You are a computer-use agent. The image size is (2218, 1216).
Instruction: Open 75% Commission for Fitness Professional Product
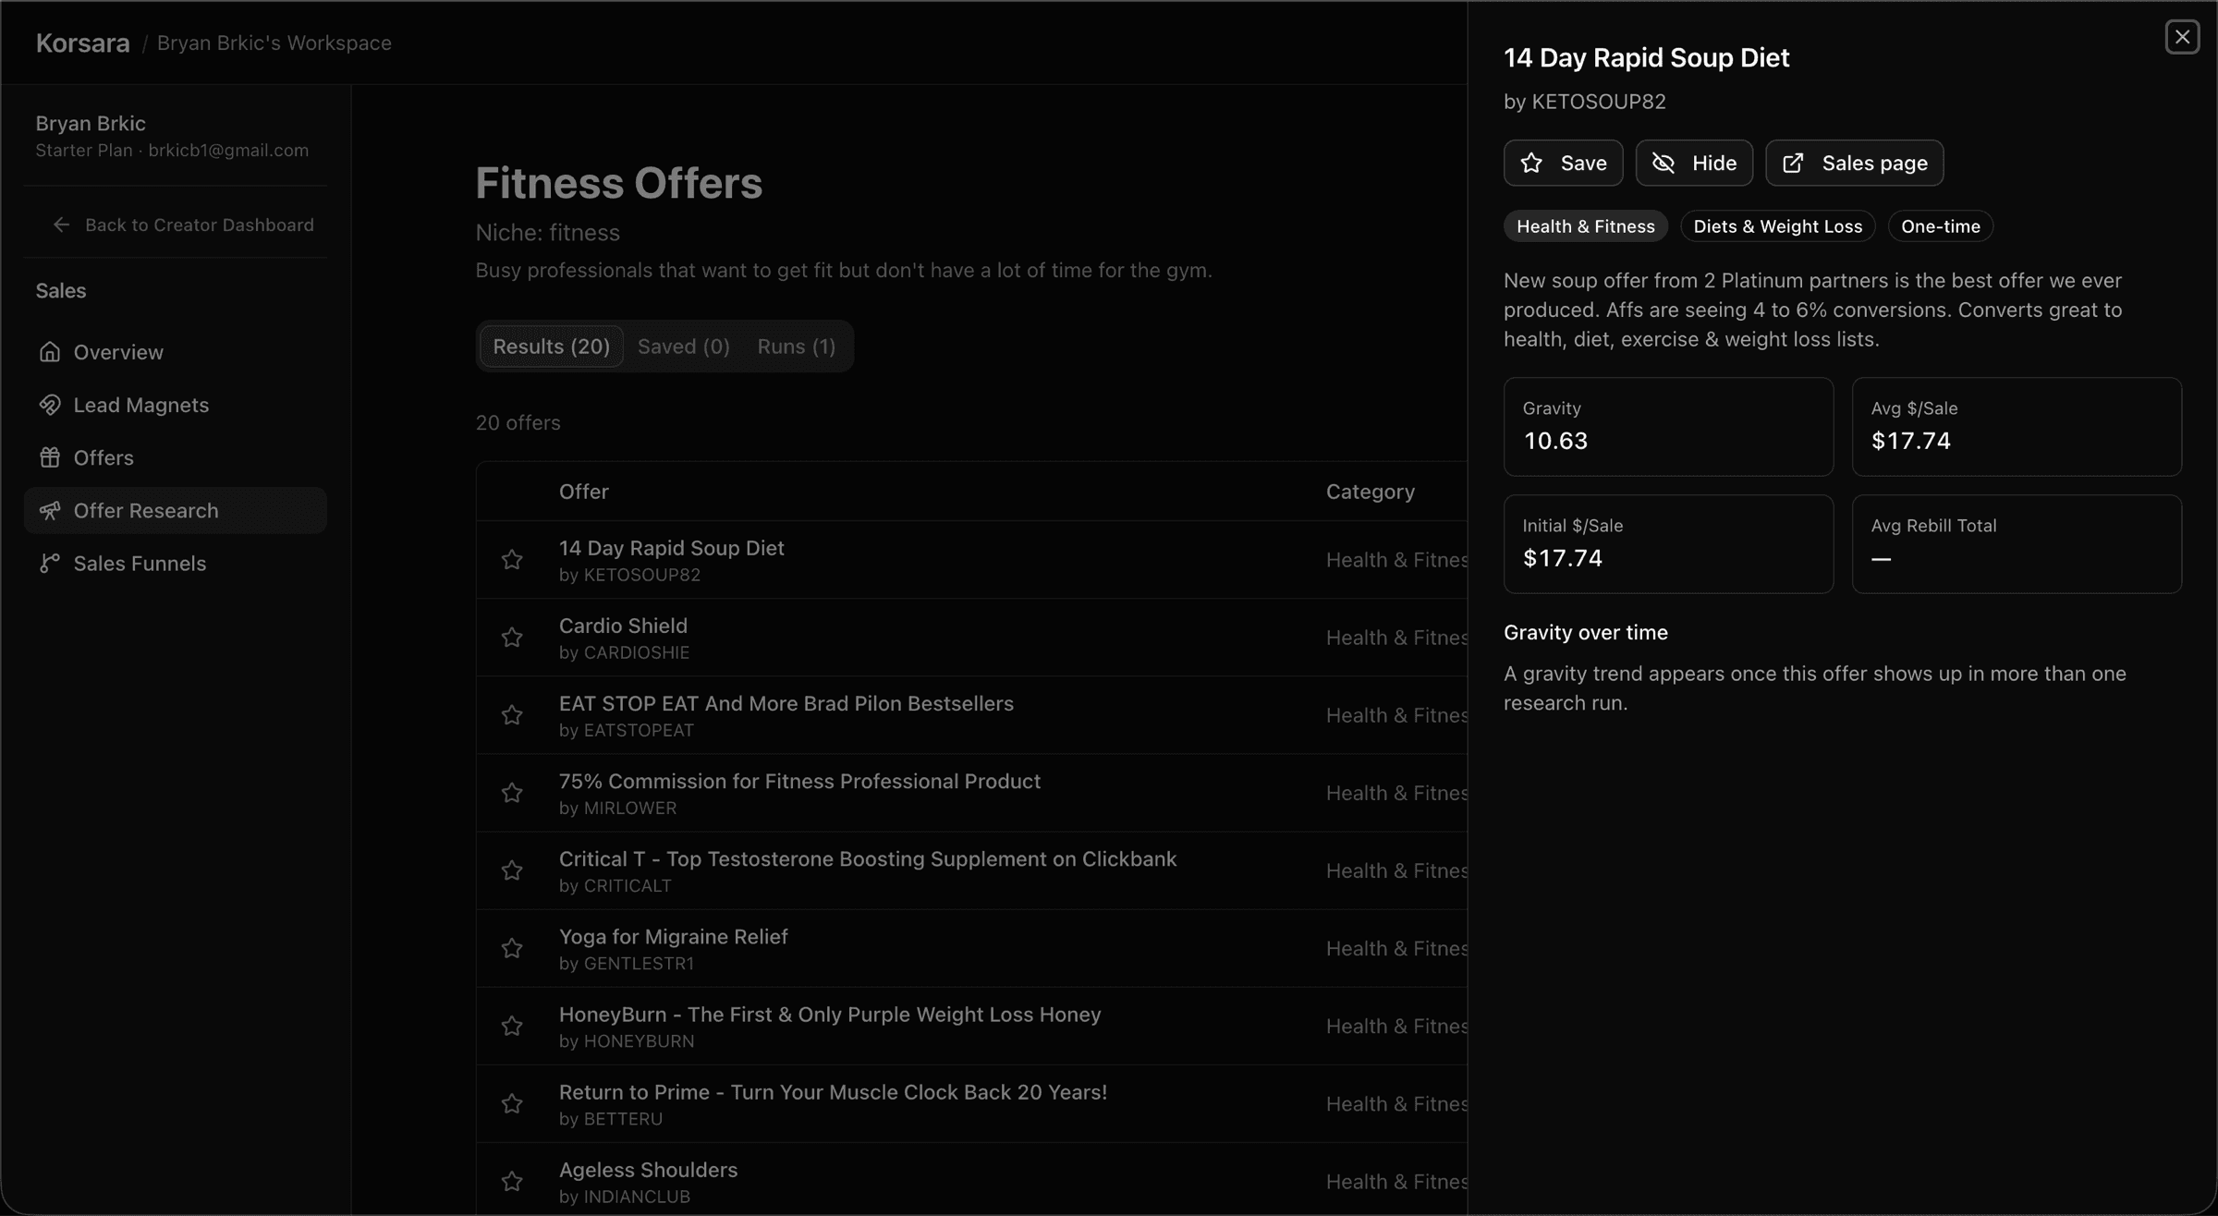click(x=972, y=793)
